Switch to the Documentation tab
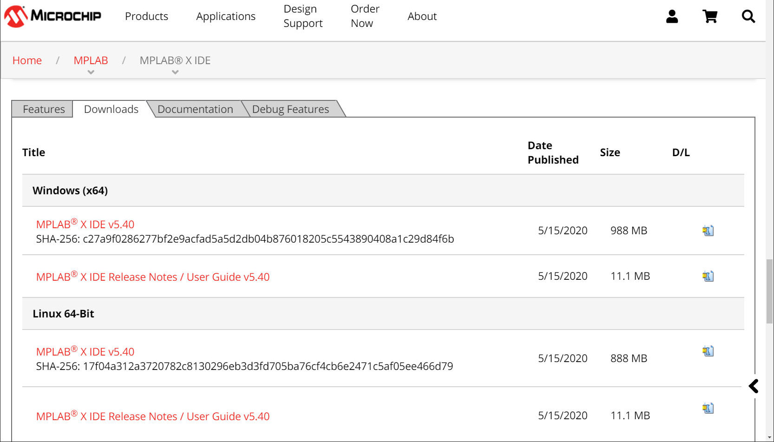The height and width of the screenshot is (442, 774). coord(195,109)
